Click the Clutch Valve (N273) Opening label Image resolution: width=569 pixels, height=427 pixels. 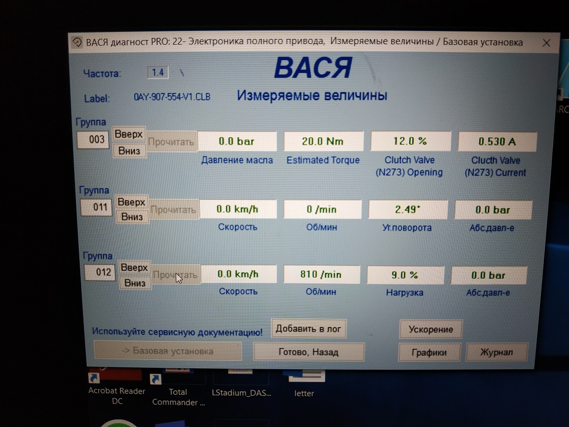tap(409, 166)
